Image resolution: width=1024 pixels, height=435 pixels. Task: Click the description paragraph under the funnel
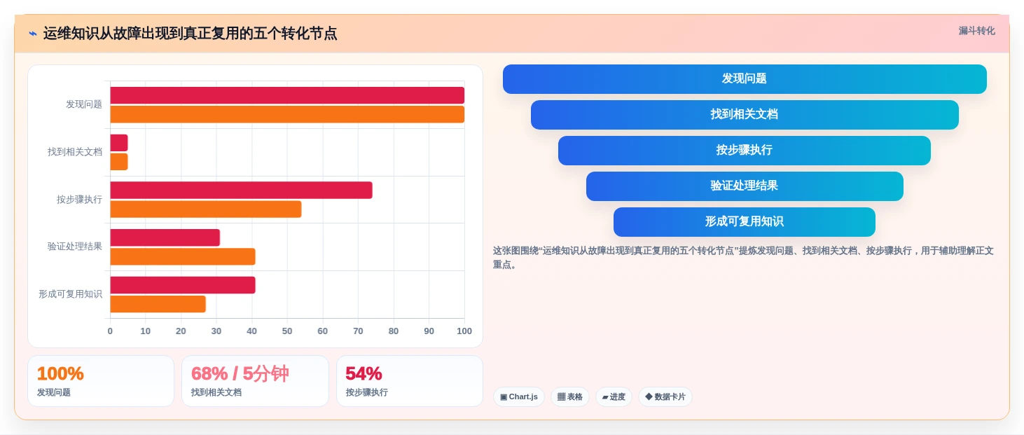coord(743,258)
